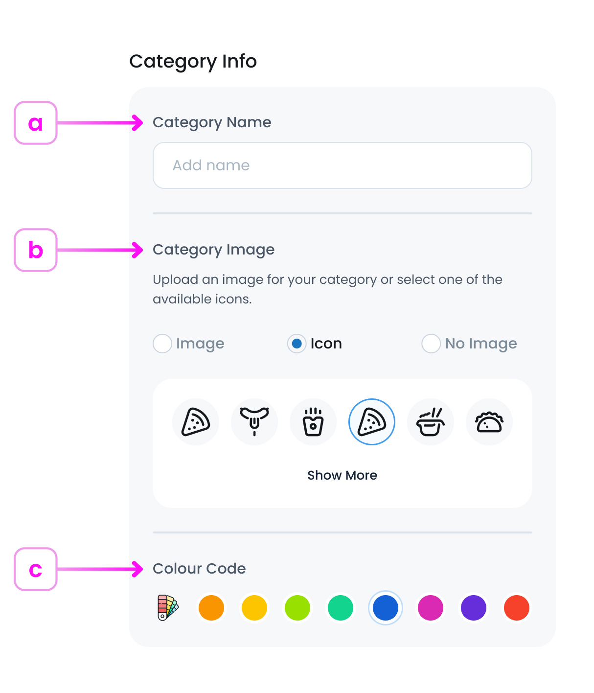Select the Icon radio option
Image resolution: width=594 pixels, height=693 pixels.
(297, 344)
